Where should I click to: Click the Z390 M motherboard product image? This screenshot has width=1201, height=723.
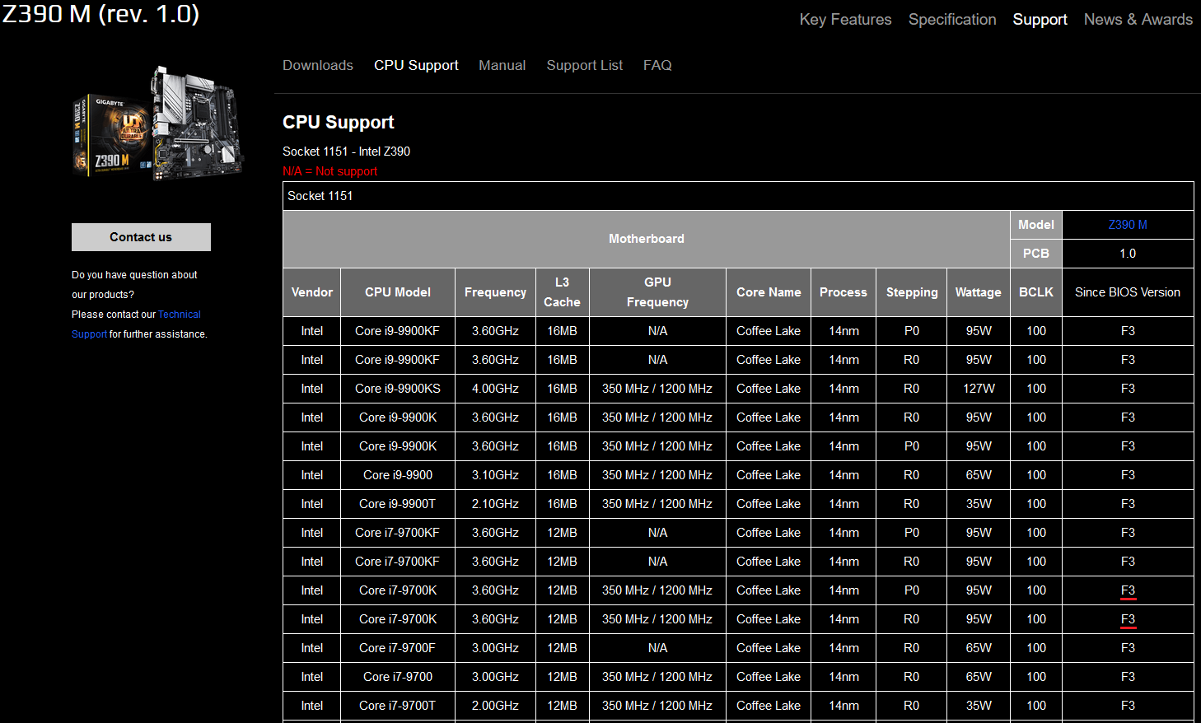[x=158, y=124]
